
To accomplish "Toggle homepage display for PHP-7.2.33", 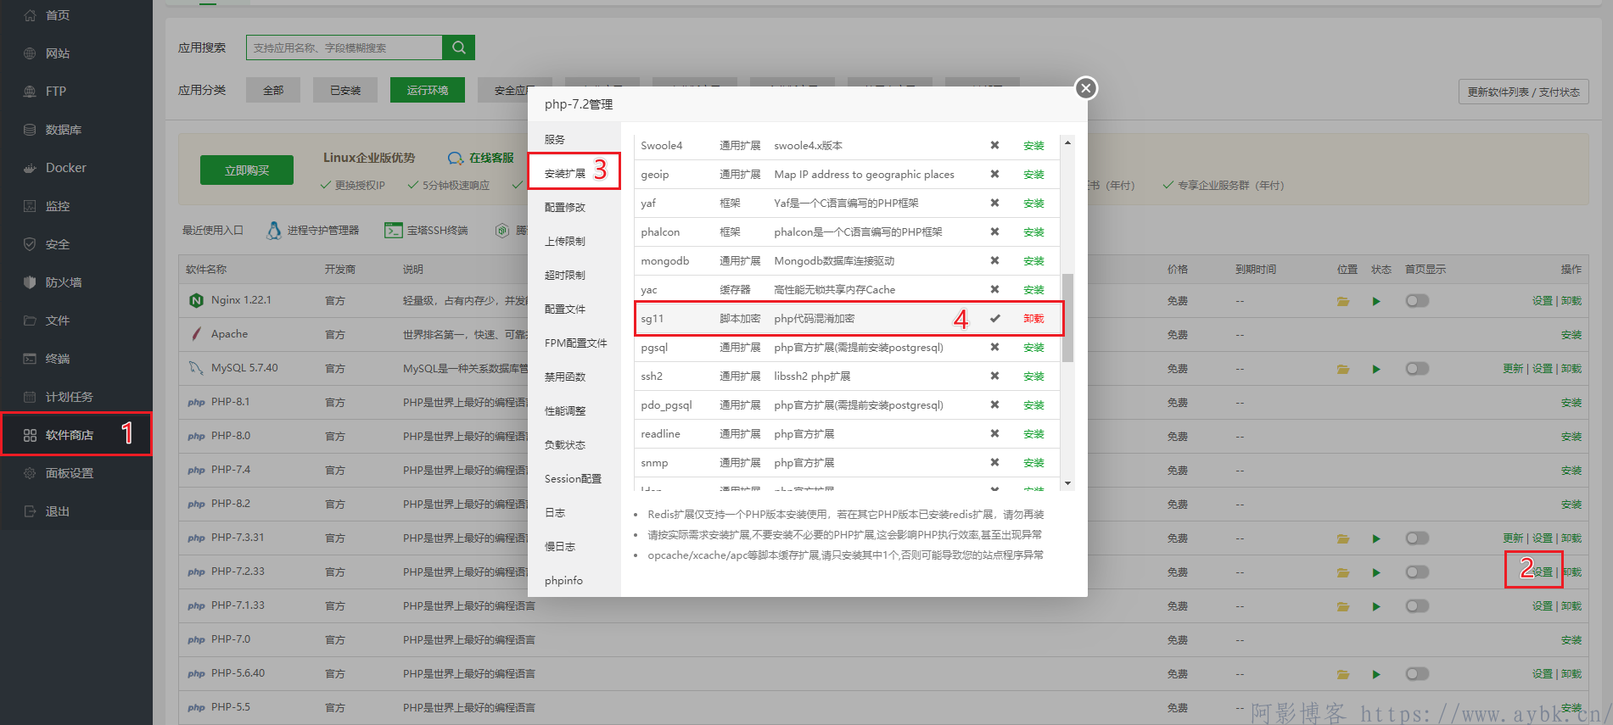I will pyautogui.click(x=1417, y=572).
